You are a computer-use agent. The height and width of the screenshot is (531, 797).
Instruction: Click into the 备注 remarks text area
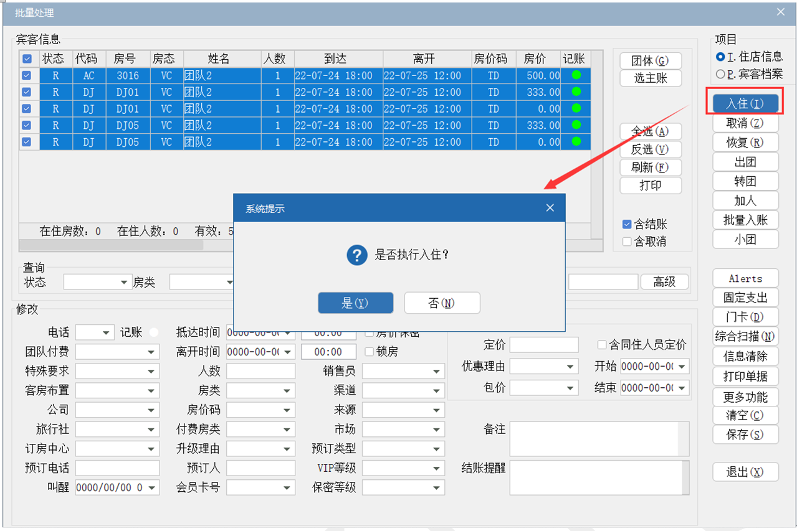593,439
